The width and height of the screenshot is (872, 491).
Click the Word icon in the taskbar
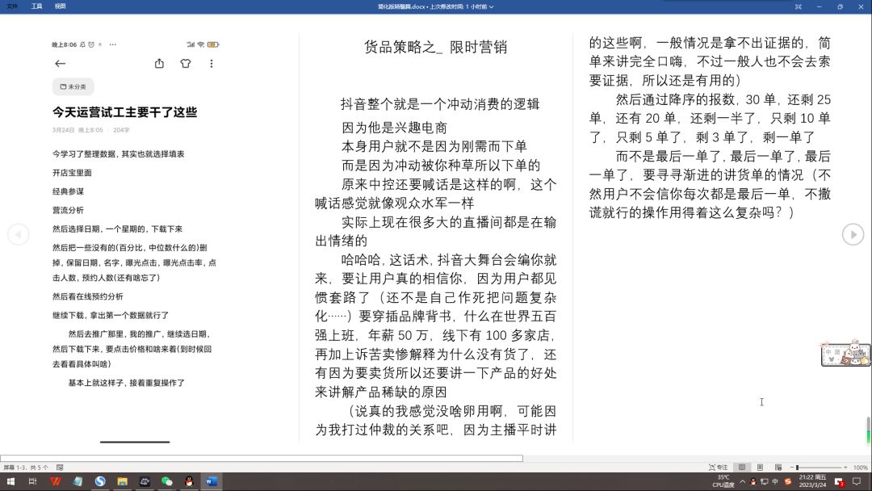point(212,481)
